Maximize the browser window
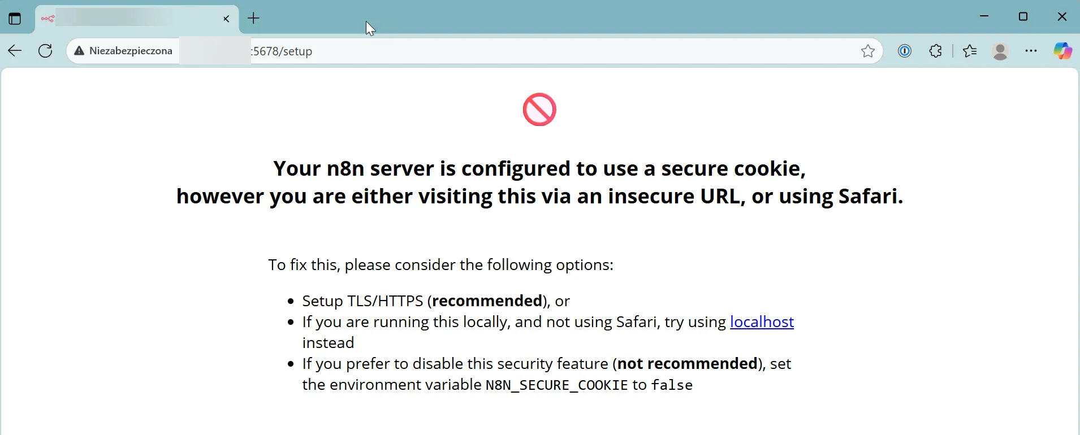 (x=1023, y=16)
